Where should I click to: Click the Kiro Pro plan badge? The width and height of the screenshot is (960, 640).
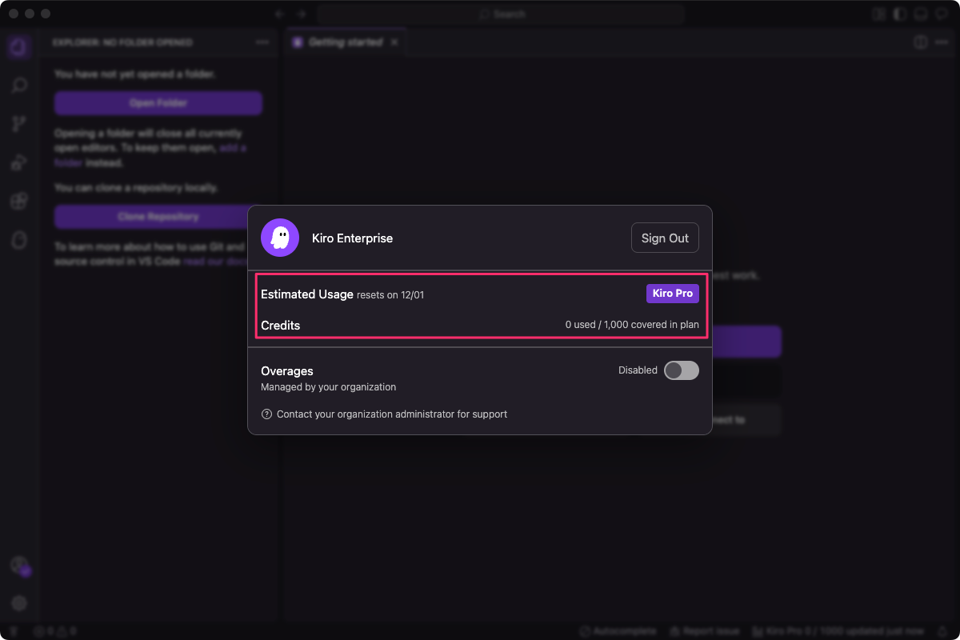[673, 294]
